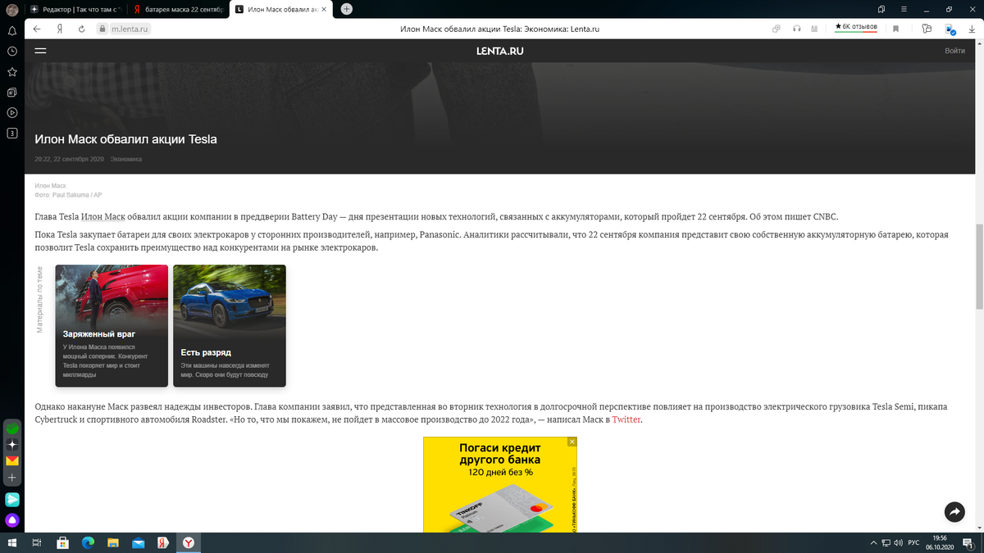Open browsing history clock icon in sidebar
This screenshot has height=553, width=984.
pos(12,51)
